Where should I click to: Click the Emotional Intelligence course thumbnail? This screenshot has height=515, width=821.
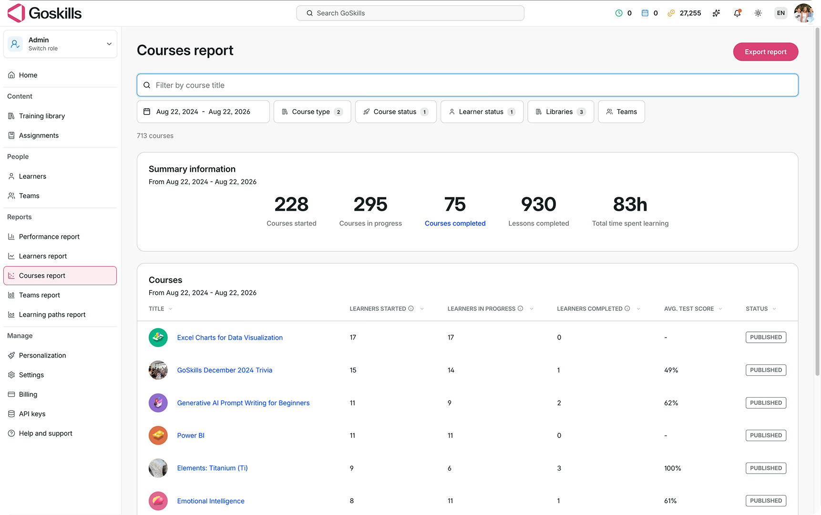pyautogui.click(x=158, y=501)
